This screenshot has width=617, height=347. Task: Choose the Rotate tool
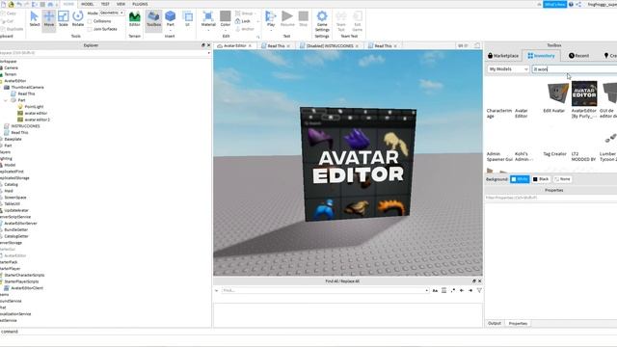(78, 19)
